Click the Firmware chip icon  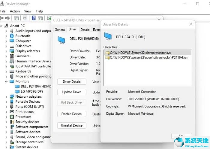12,56
